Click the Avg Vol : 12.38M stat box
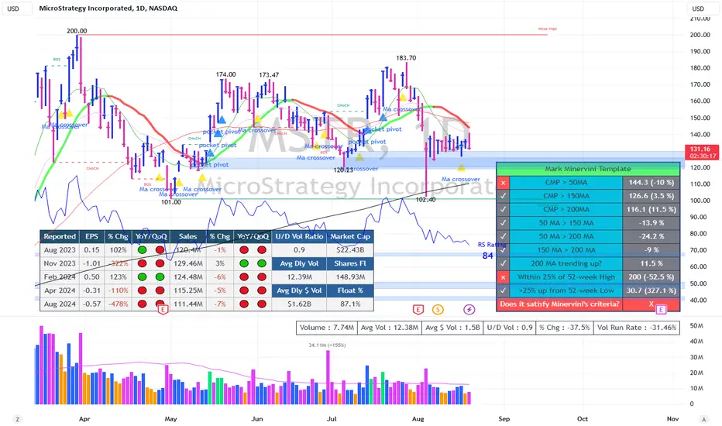 pos(390,328)
